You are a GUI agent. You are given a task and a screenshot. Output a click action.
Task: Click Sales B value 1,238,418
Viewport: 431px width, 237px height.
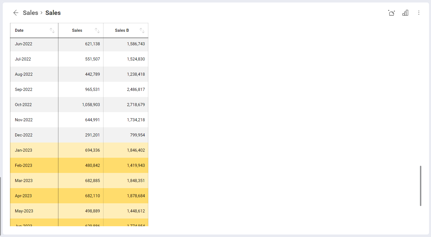[x=136, y=74]
